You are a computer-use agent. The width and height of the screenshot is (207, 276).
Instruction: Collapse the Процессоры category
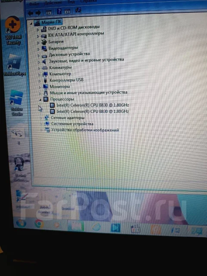tap(40, 100)
